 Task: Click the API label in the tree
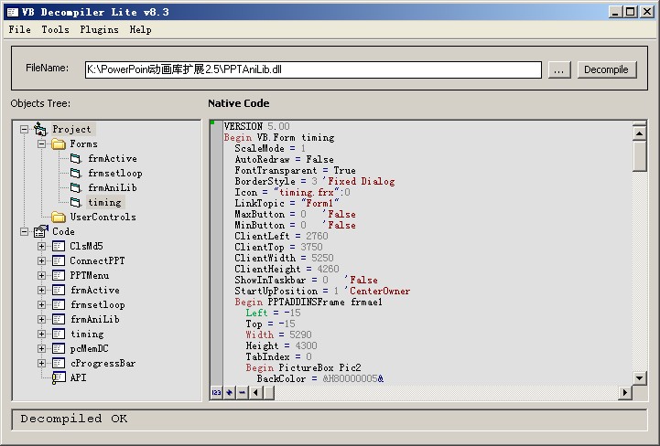[78, 377]
